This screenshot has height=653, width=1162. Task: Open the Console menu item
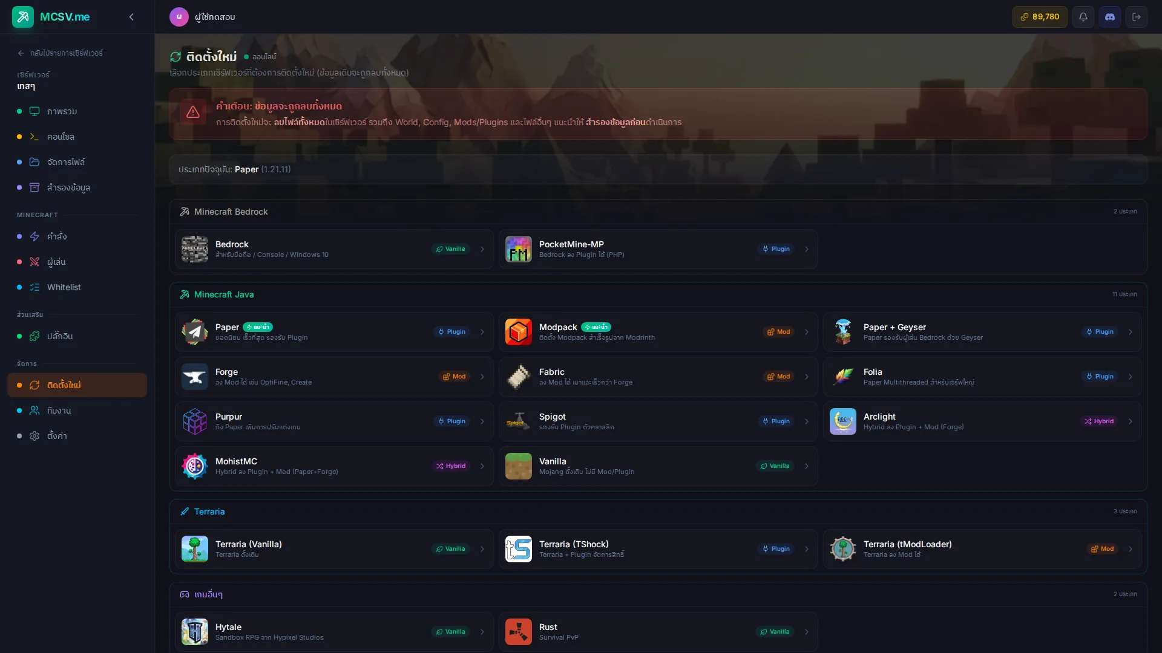[61, 137]
